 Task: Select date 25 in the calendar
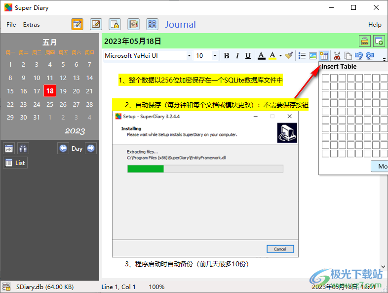coord(50,105)
